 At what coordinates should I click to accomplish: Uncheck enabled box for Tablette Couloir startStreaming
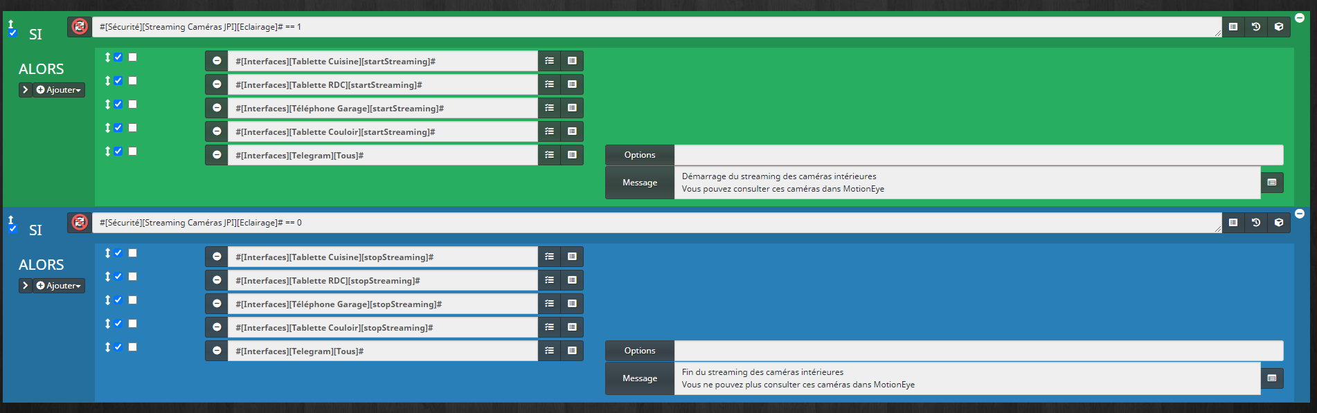(118, 128)
